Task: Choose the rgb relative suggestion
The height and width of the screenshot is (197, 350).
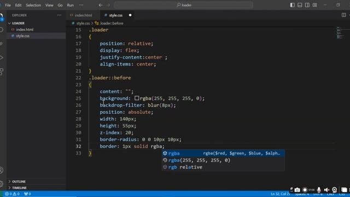Action: 223,167
